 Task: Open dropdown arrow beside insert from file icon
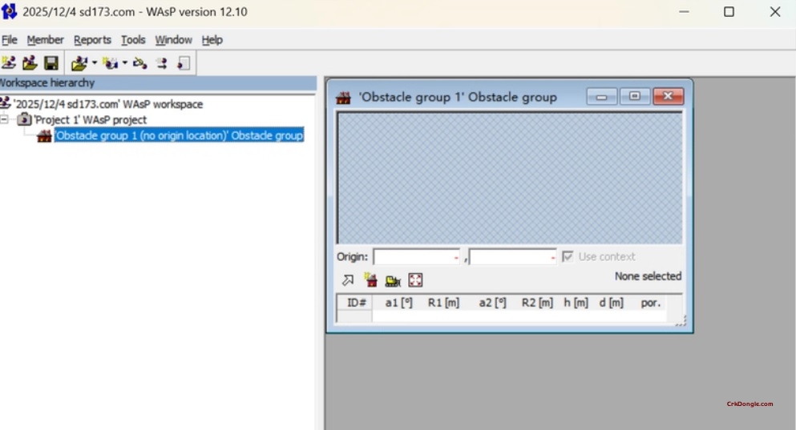[95, 63]
